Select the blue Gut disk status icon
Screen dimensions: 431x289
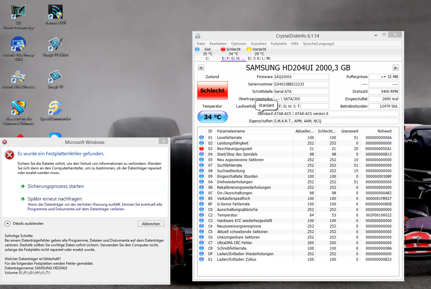197,49
